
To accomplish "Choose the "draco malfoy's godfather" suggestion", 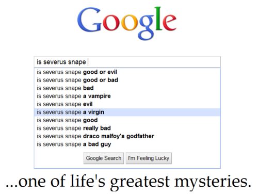I will [x=127, y=136].
